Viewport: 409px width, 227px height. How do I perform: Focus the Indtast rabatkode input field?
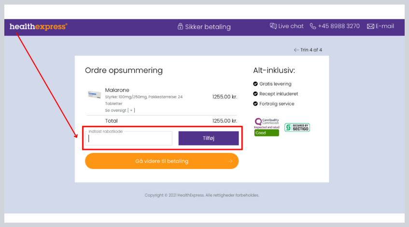129,139
